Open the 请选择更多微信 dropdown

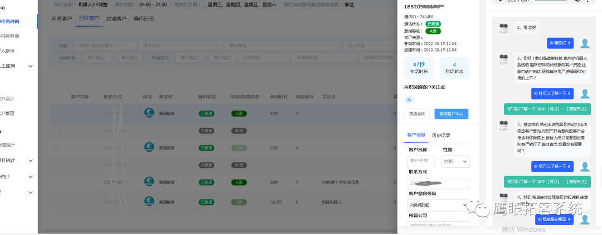(378, 58)
